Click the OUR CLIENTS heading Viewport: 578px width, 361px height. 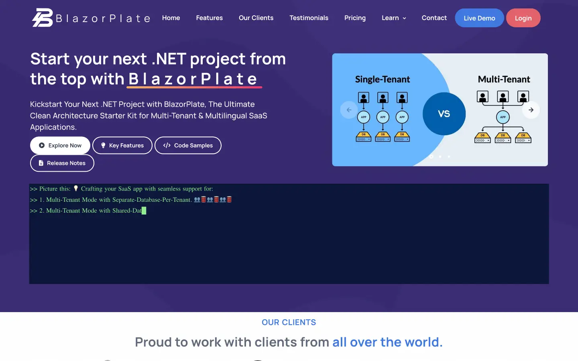point(289,322)
